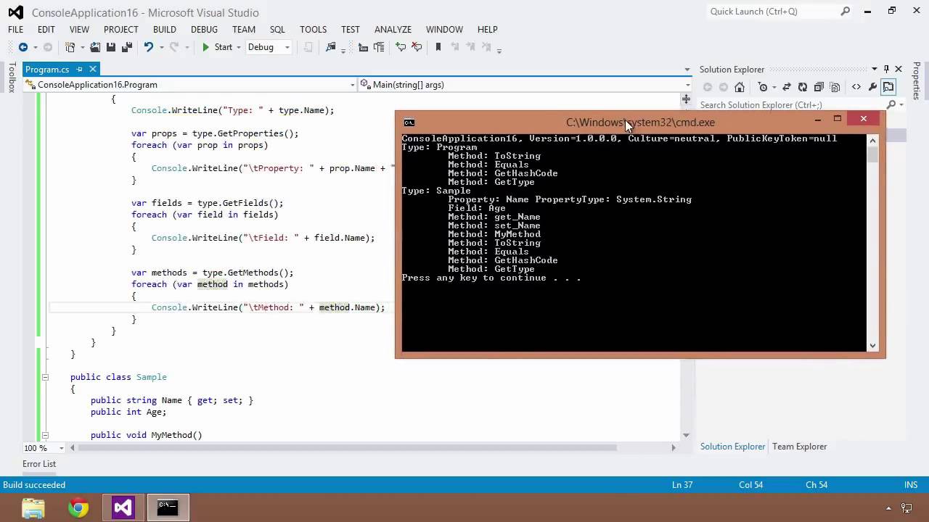Click the Save All toolbar icon

(x=126, y=47)
